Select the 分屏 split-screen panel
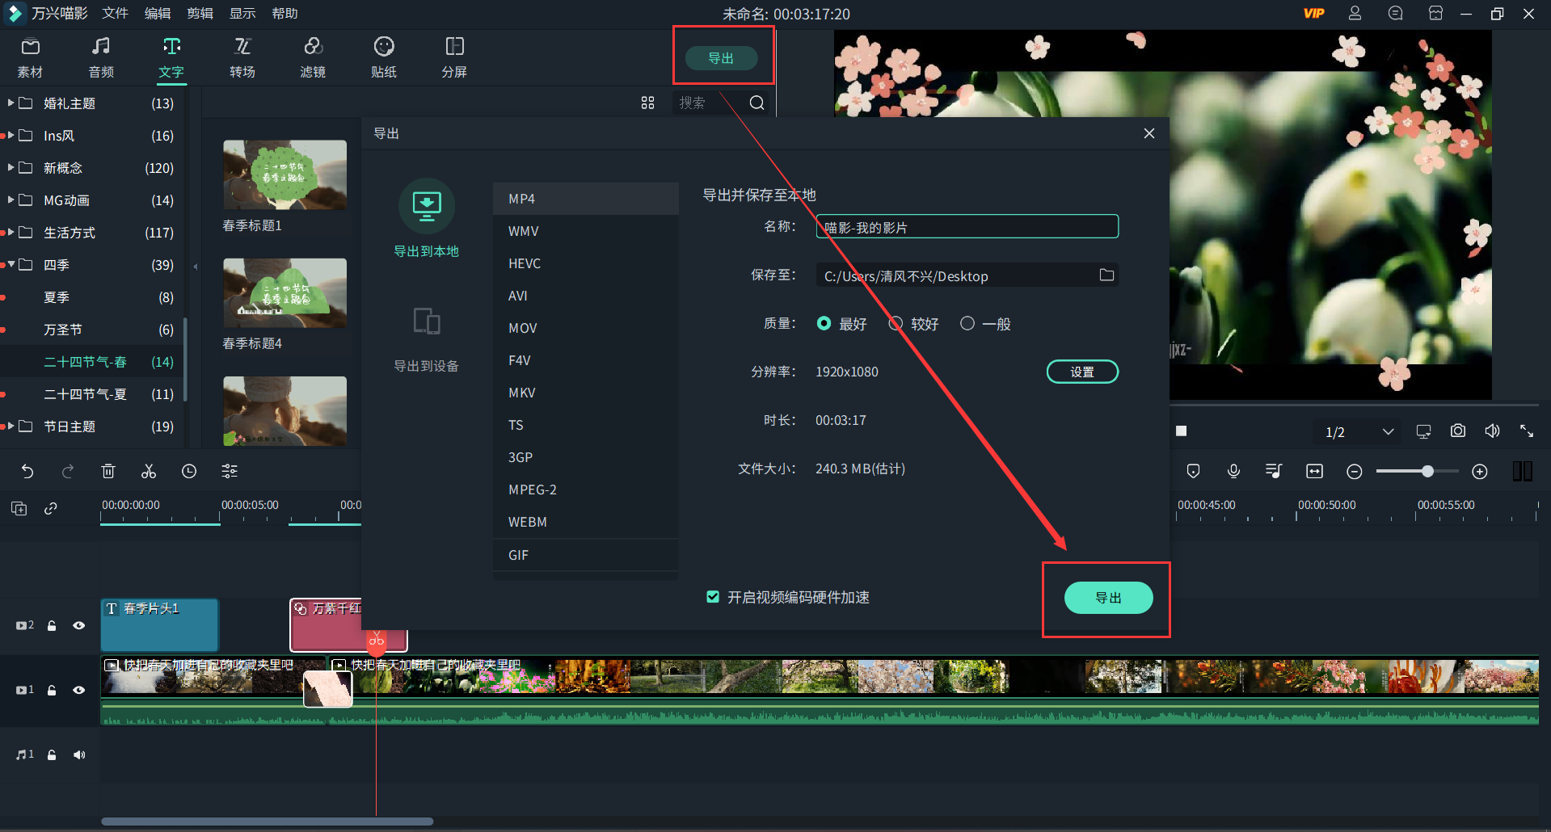 453,57
